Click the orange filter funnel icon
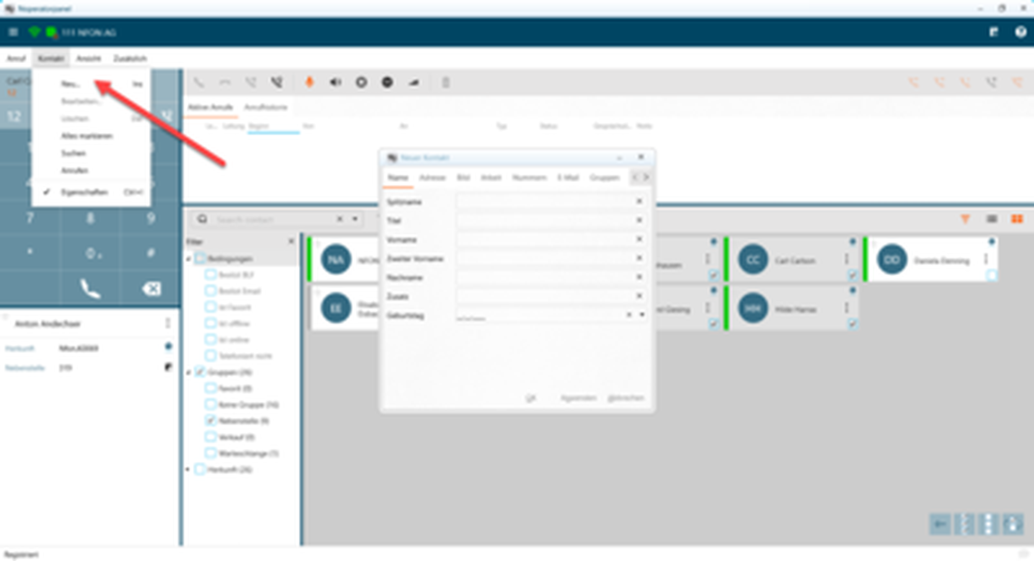This screenshot has width=1034, height=561. (965, 219)
